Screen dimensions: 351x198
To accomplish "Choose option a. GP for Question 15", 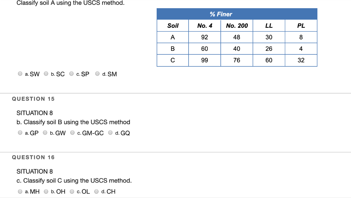I will (x=20, y=132).
